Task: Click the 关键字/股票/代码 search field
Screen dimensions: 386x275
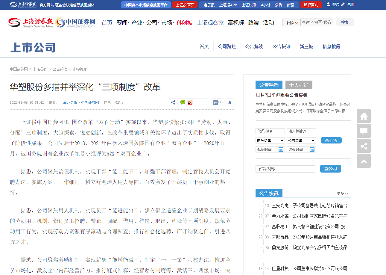Action: (x=317, y=22)
